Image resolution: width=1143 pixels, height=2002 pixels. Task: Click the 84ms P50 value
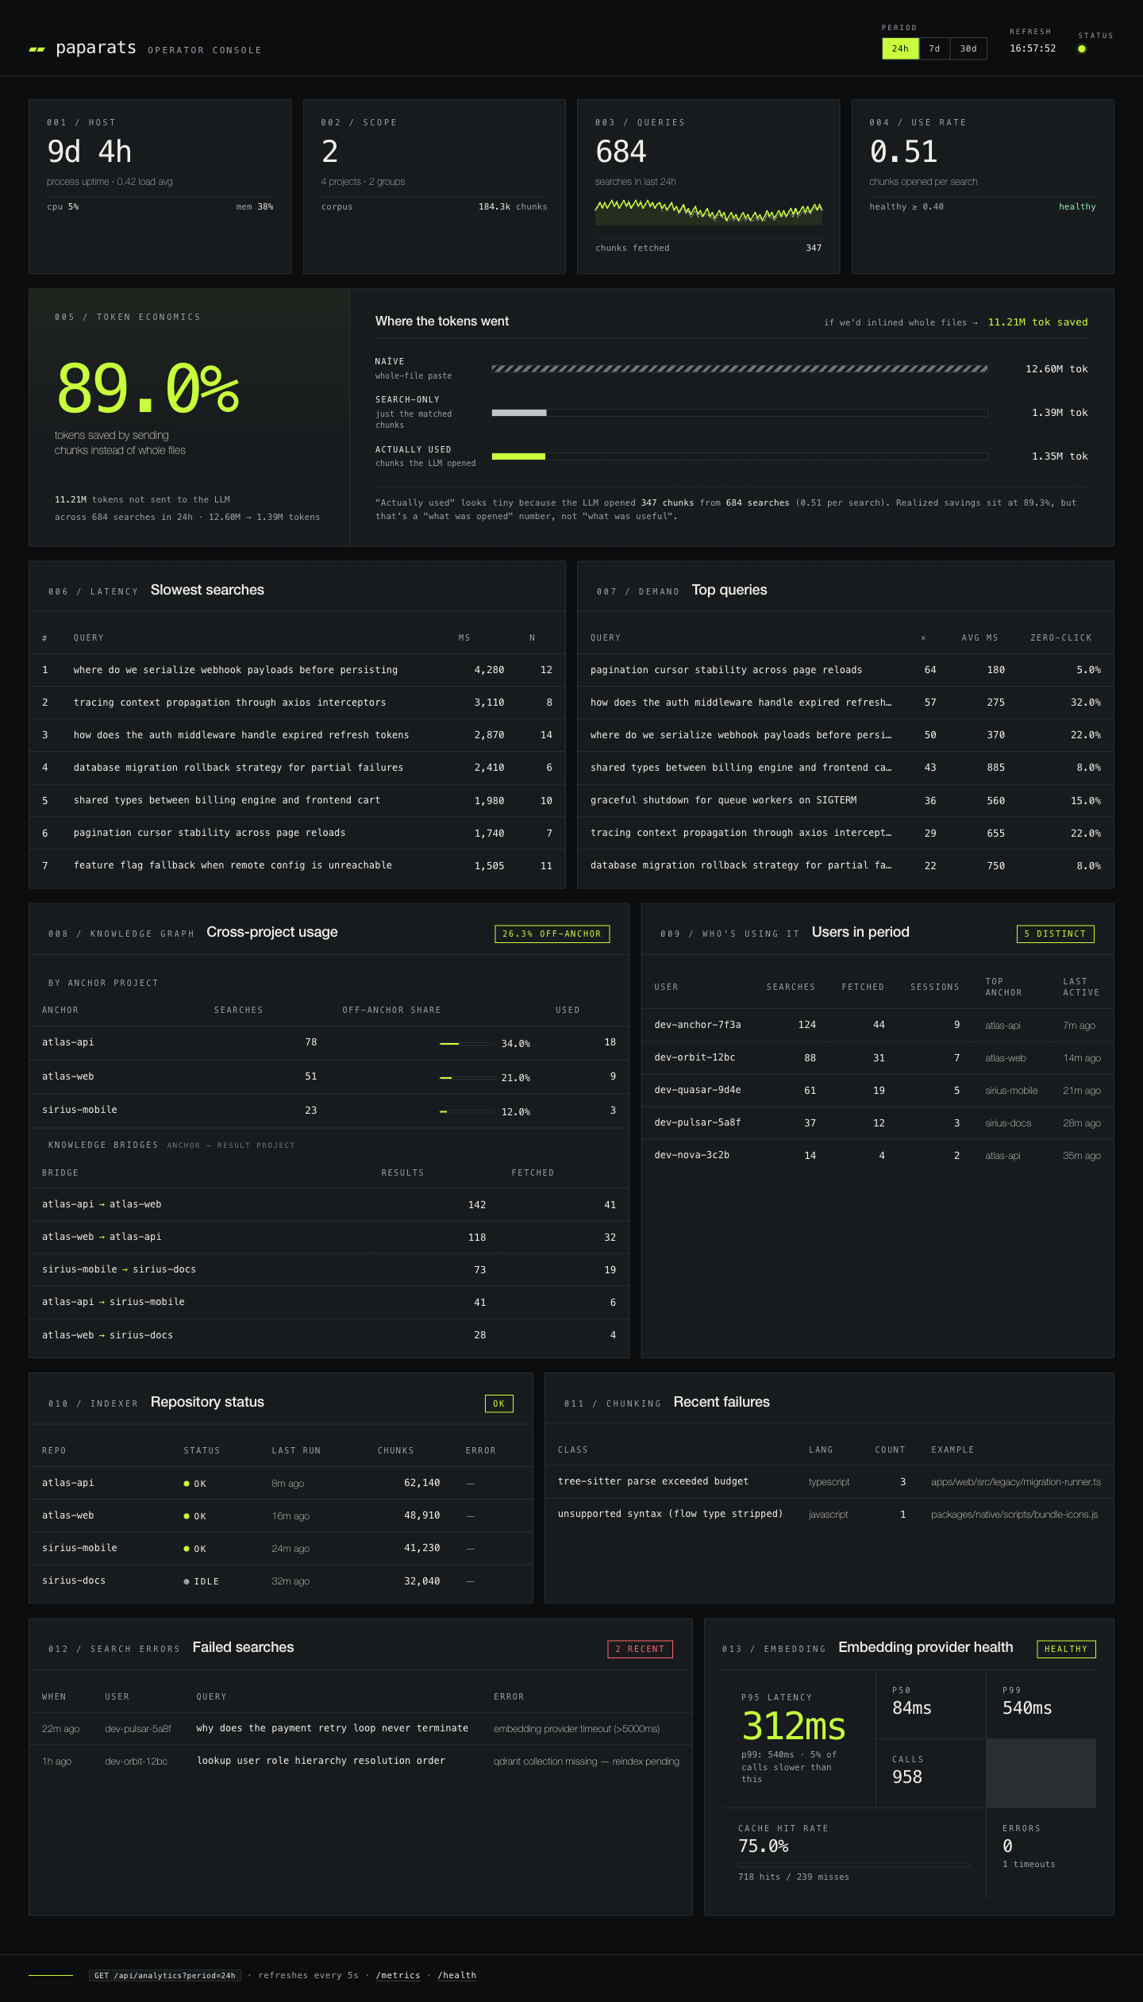tap(912, 1708)
